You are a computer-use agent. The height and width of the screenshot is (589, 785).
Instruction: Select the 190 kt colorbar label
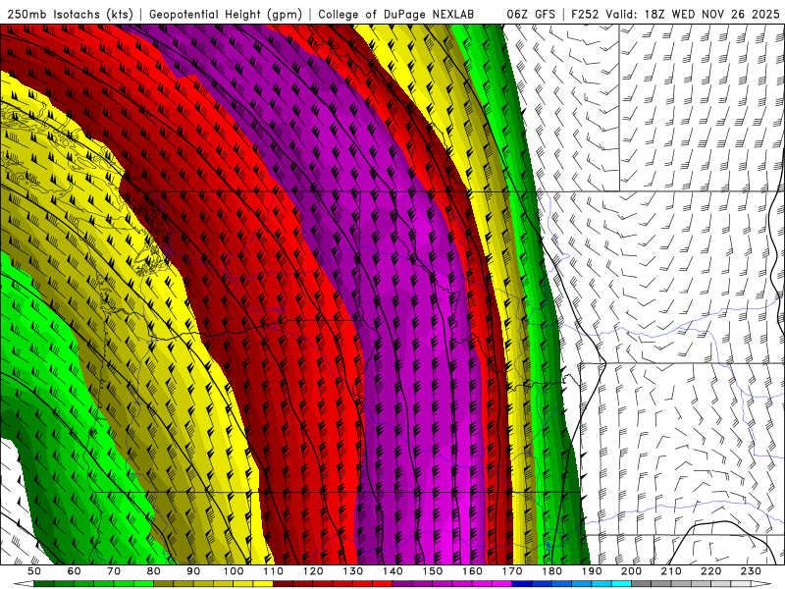(x=592, y=571)
